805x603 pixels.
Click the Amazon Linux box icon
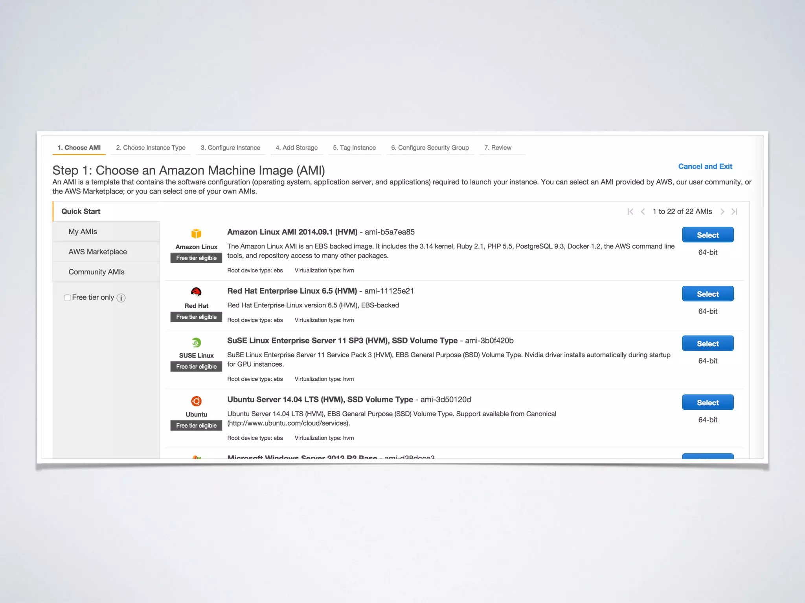coord(196,234)
